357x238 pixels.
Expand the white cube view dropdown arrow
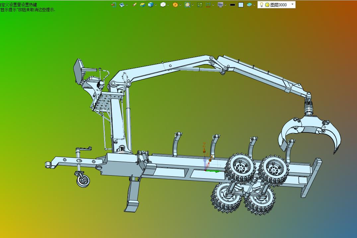click(168, 5)
